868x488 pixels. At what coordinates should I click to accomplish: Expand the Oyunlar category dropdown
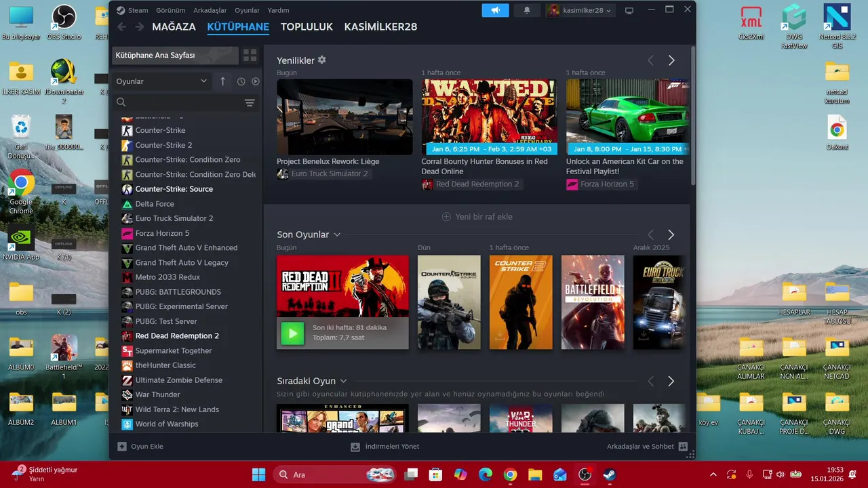[x=162, y=81]
